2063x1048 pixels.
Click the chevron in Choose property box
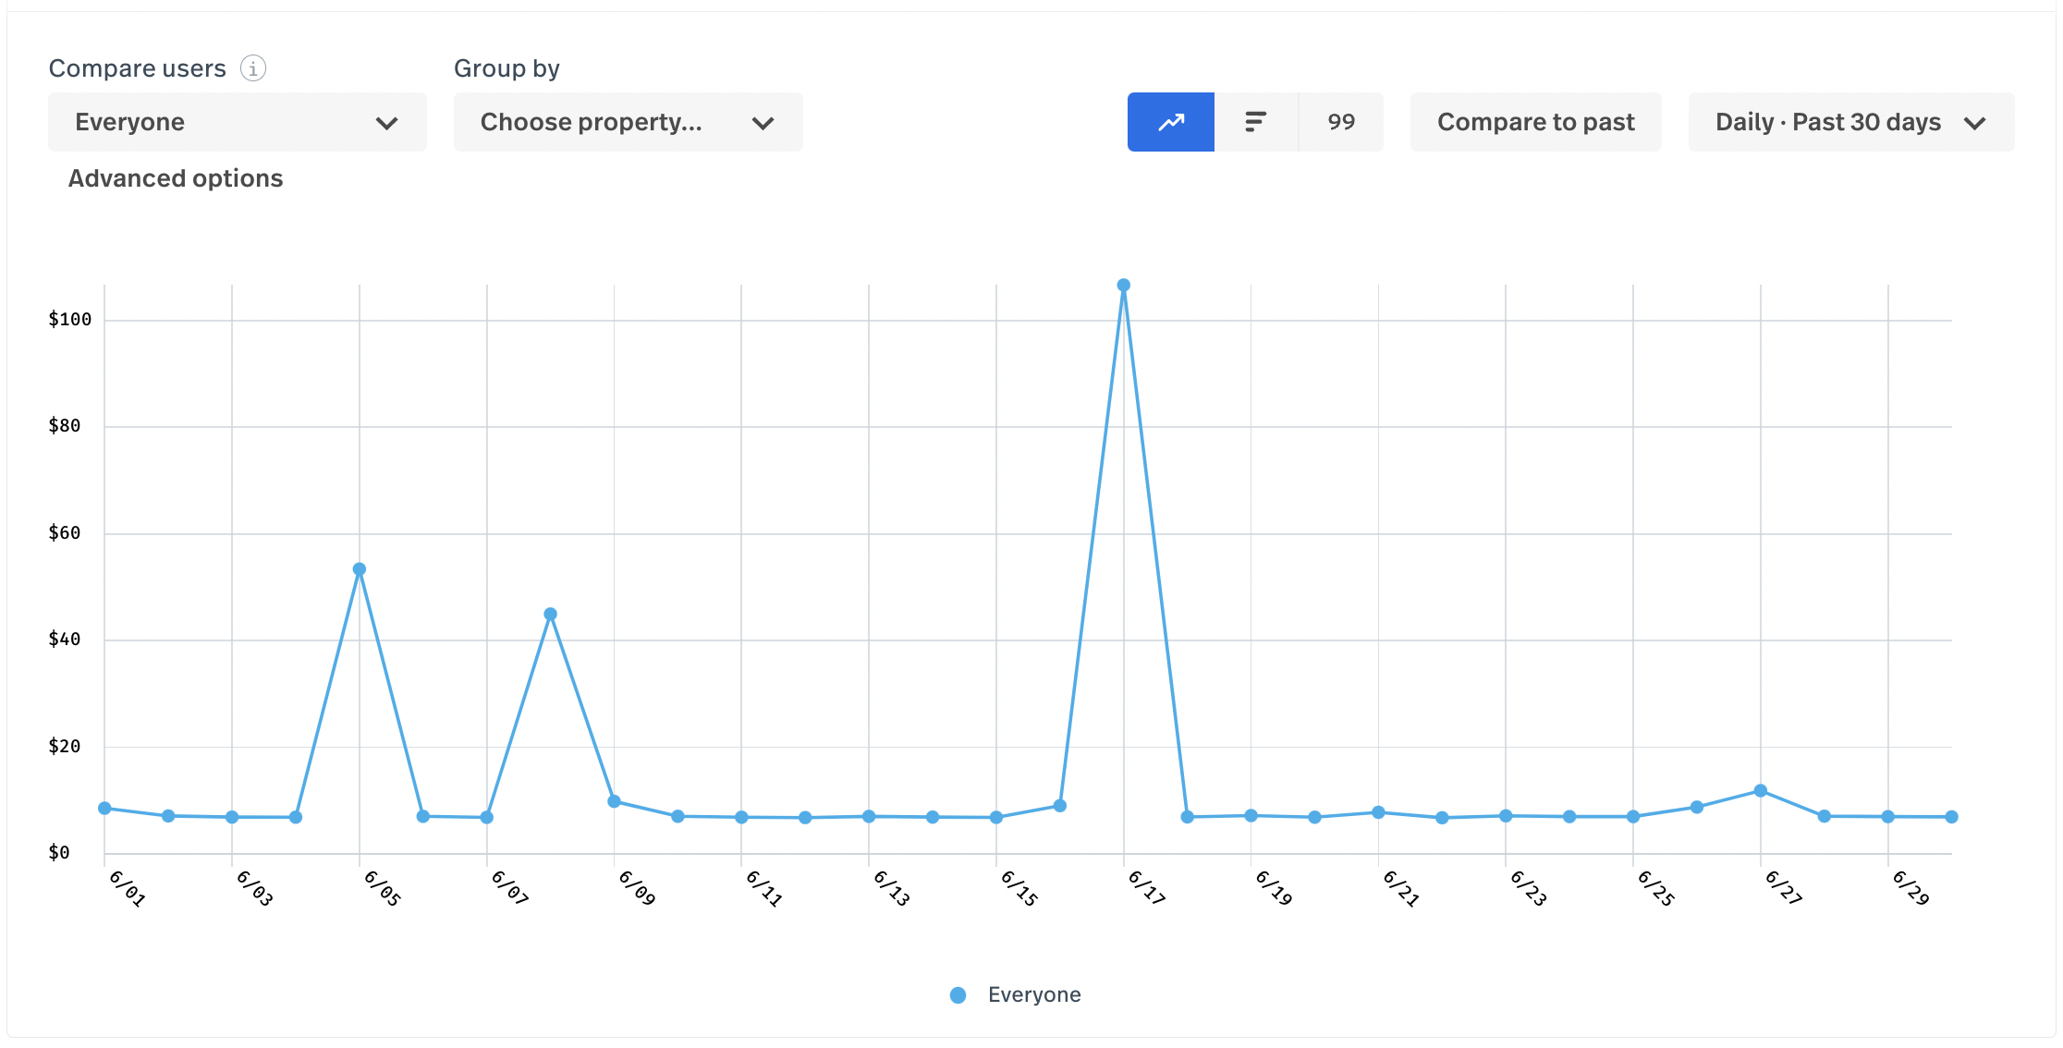(x=763, y=123)
